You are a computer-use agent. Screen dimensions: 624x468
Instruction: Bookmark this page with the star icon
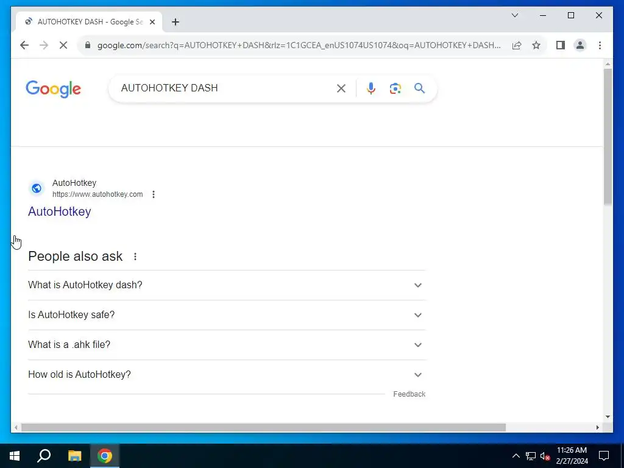click(536, 45)
